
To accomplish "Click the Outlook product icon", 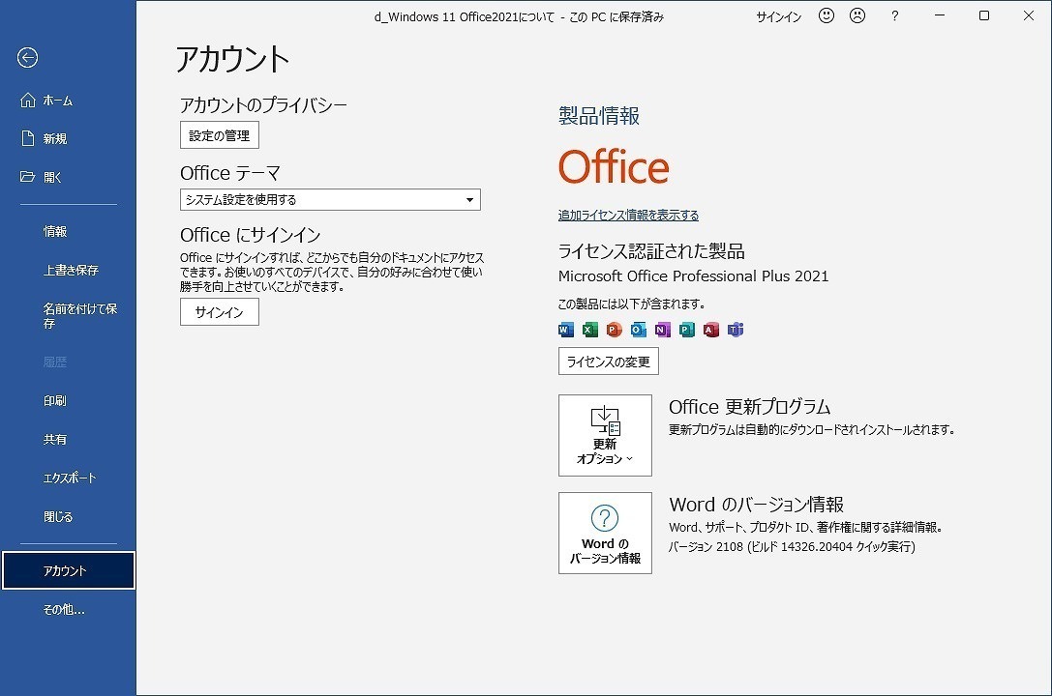I will click(x=640, y=330).
